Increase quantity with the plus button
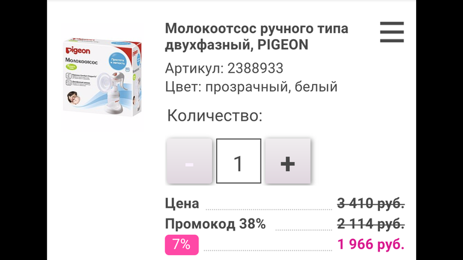Viewport: 463px width, 260px height. [287, 162]
